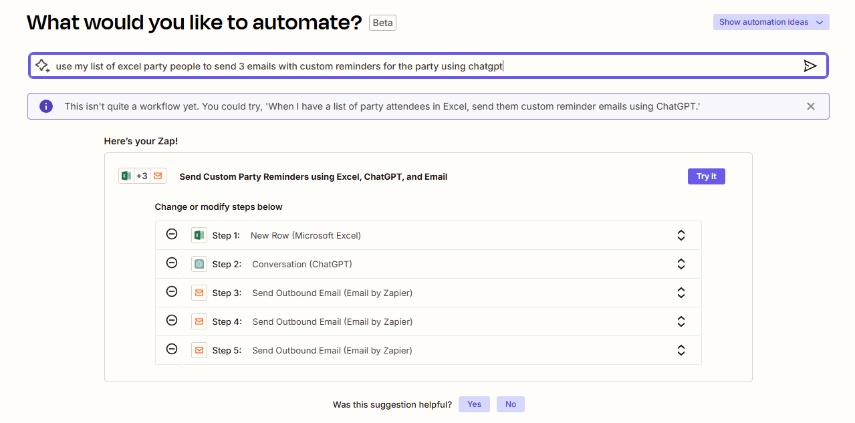
Task: Click the Email by Zapier icon on Step 3
Action: click(199, 293)
